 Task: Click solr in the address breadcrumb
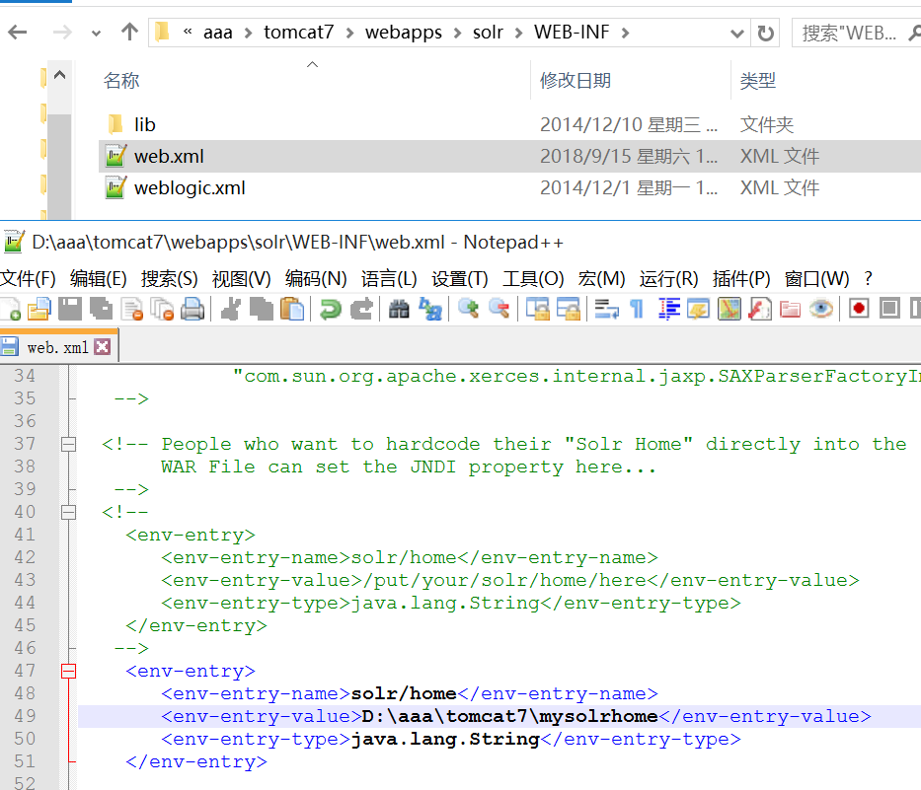coord(488,32)
